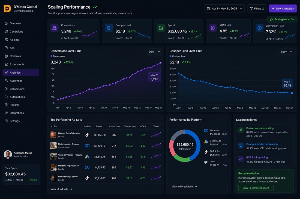Click the 6.18 ROAS value
Image resolution: width=300 pixels, height=199 pixels.
(x=143, y=157)
